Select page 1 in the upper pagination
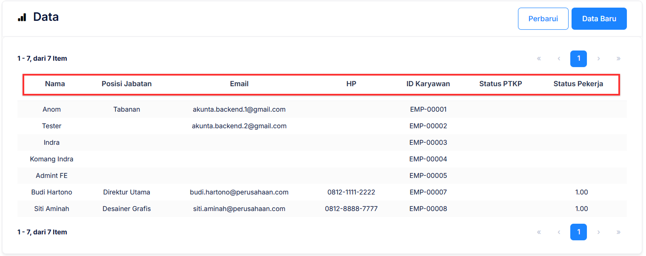This screenshot has width=646, height=256. click(578, 59)
